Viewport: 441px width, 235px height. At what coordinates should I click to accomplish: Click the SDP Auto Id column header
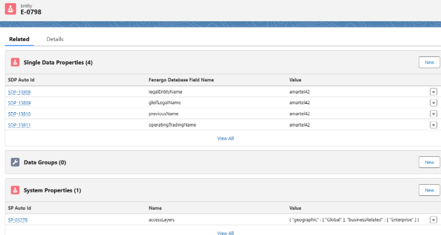21,80
